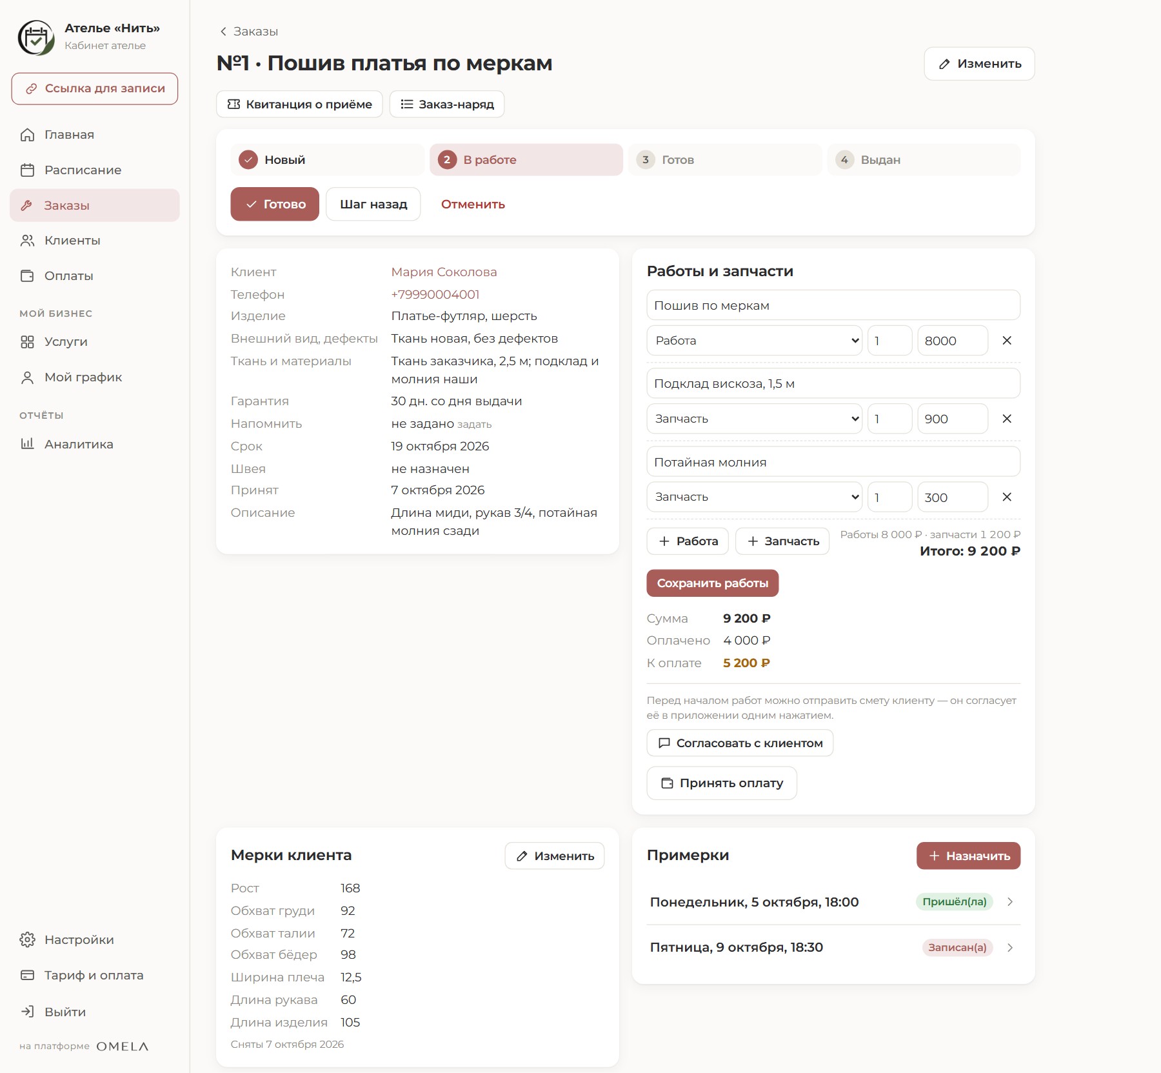Add a new Запчасть line
The height and width of the screenshot is (1073, 1161).
pyautogui.click(x=782, y=541)
